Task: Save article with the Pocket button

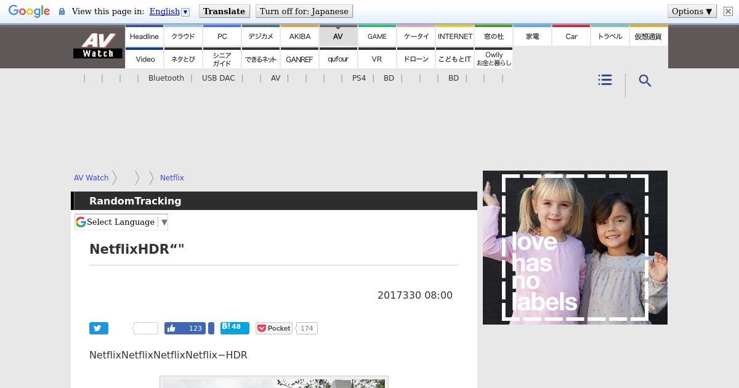Action: click(274, 328)
